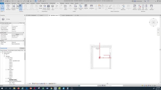Open the Legends tool

pyautogui.click(x=86, y=7)
